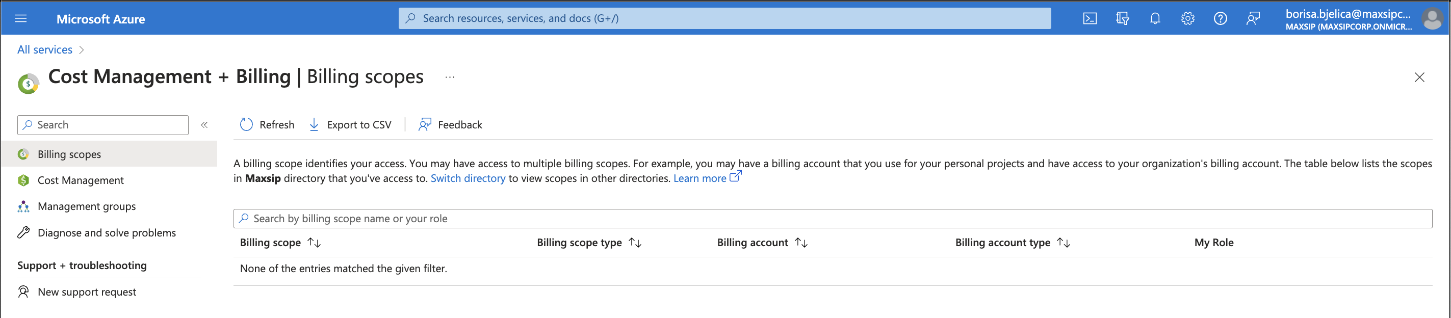This screenshot has width=1451, height=318.
Task: Open top bar Feedback icon
Action: click(x=1253, y=18)
